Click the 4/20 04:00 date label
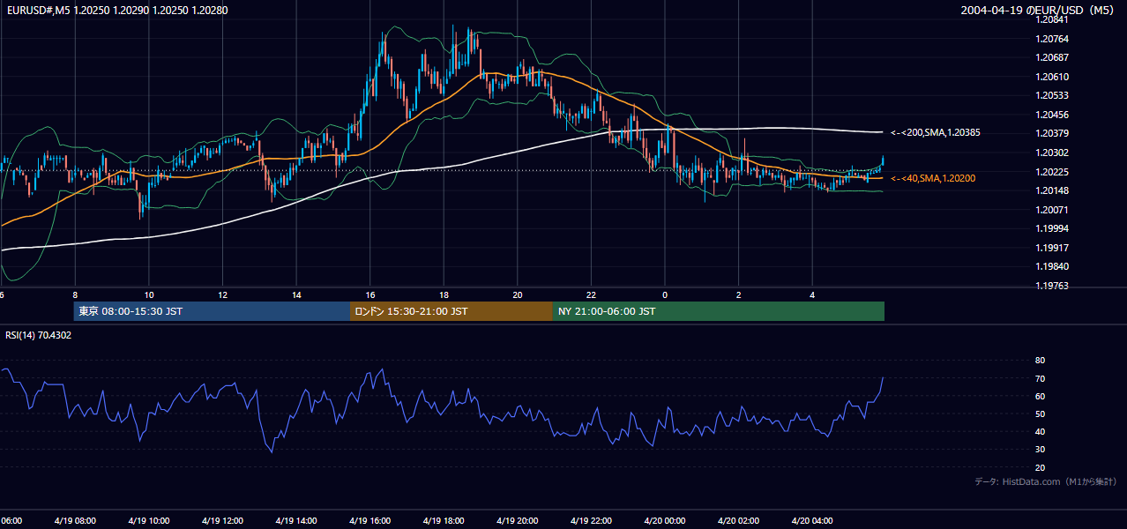The image size is (1127, 529). [812, 521]
